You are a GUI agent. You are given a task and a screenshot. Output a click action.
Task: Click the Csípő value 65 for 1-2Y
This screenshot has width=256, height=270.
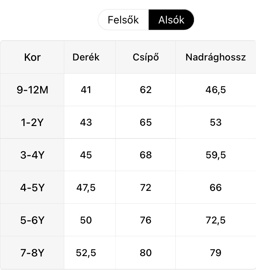145,122
